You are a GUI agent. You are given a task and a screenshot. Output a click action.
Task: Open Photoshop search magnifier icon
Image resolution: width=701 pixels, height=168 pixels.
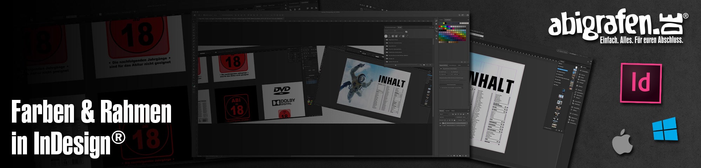(460, 15)
